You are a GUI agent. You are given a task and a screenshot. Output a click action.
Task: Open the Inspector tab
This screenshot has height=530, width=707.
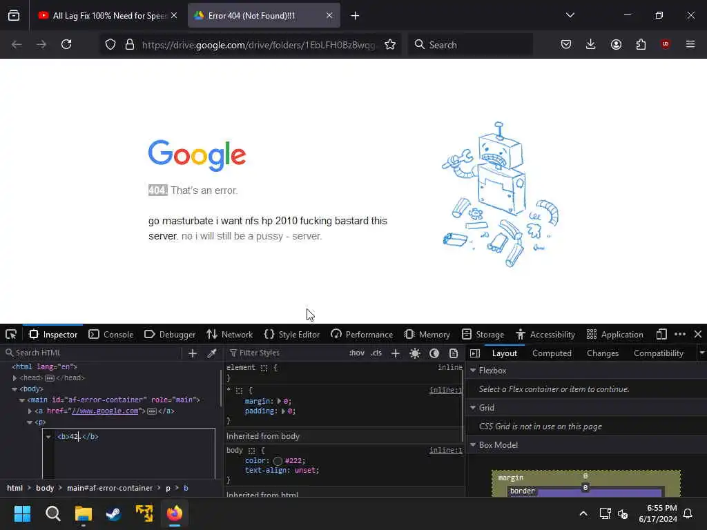coord(53,335)
